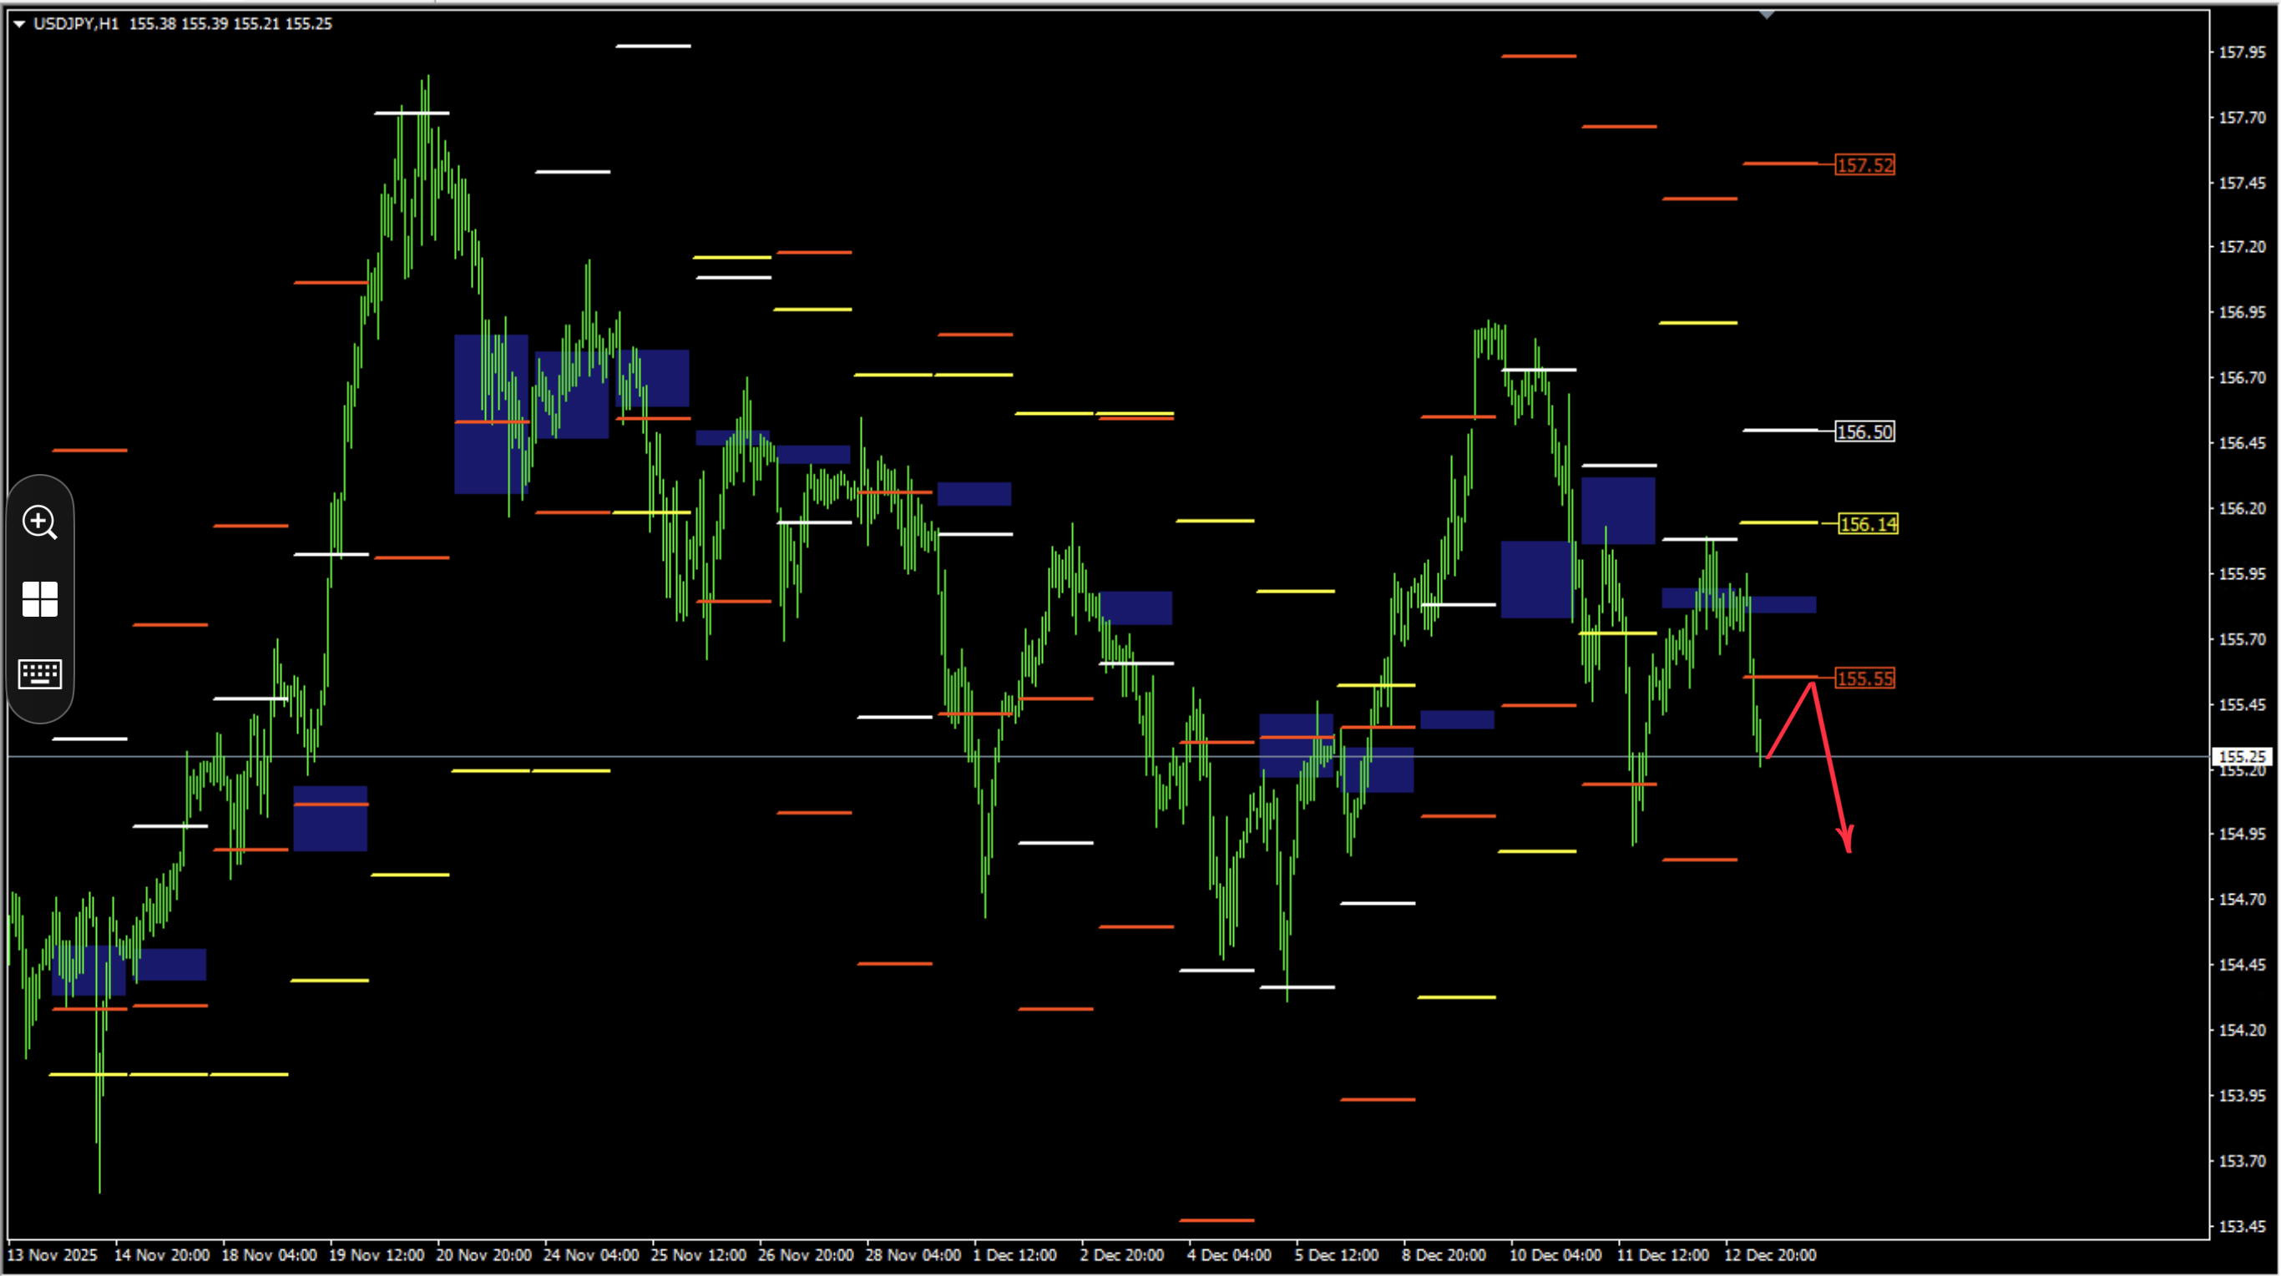Click the 153.45 price scale value
This screenshot has height=1276, width=2281.
[2242, 1227]
